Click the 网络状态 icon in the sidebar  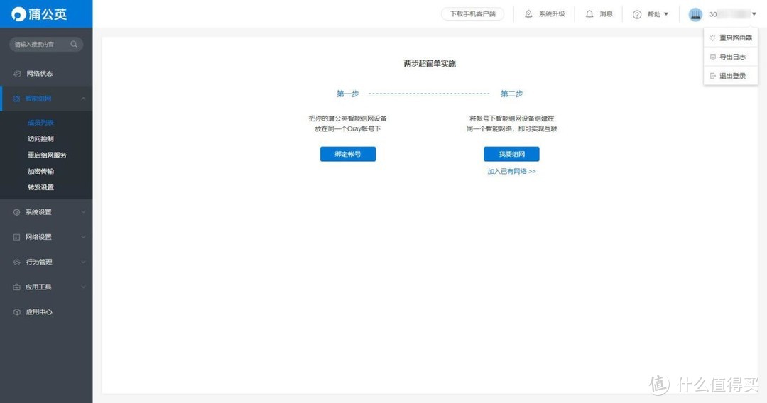tap(17, 74)
